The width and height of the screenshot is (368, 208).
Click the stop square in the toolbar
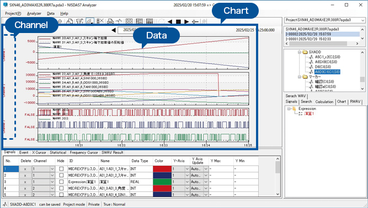tap(178, 22)
